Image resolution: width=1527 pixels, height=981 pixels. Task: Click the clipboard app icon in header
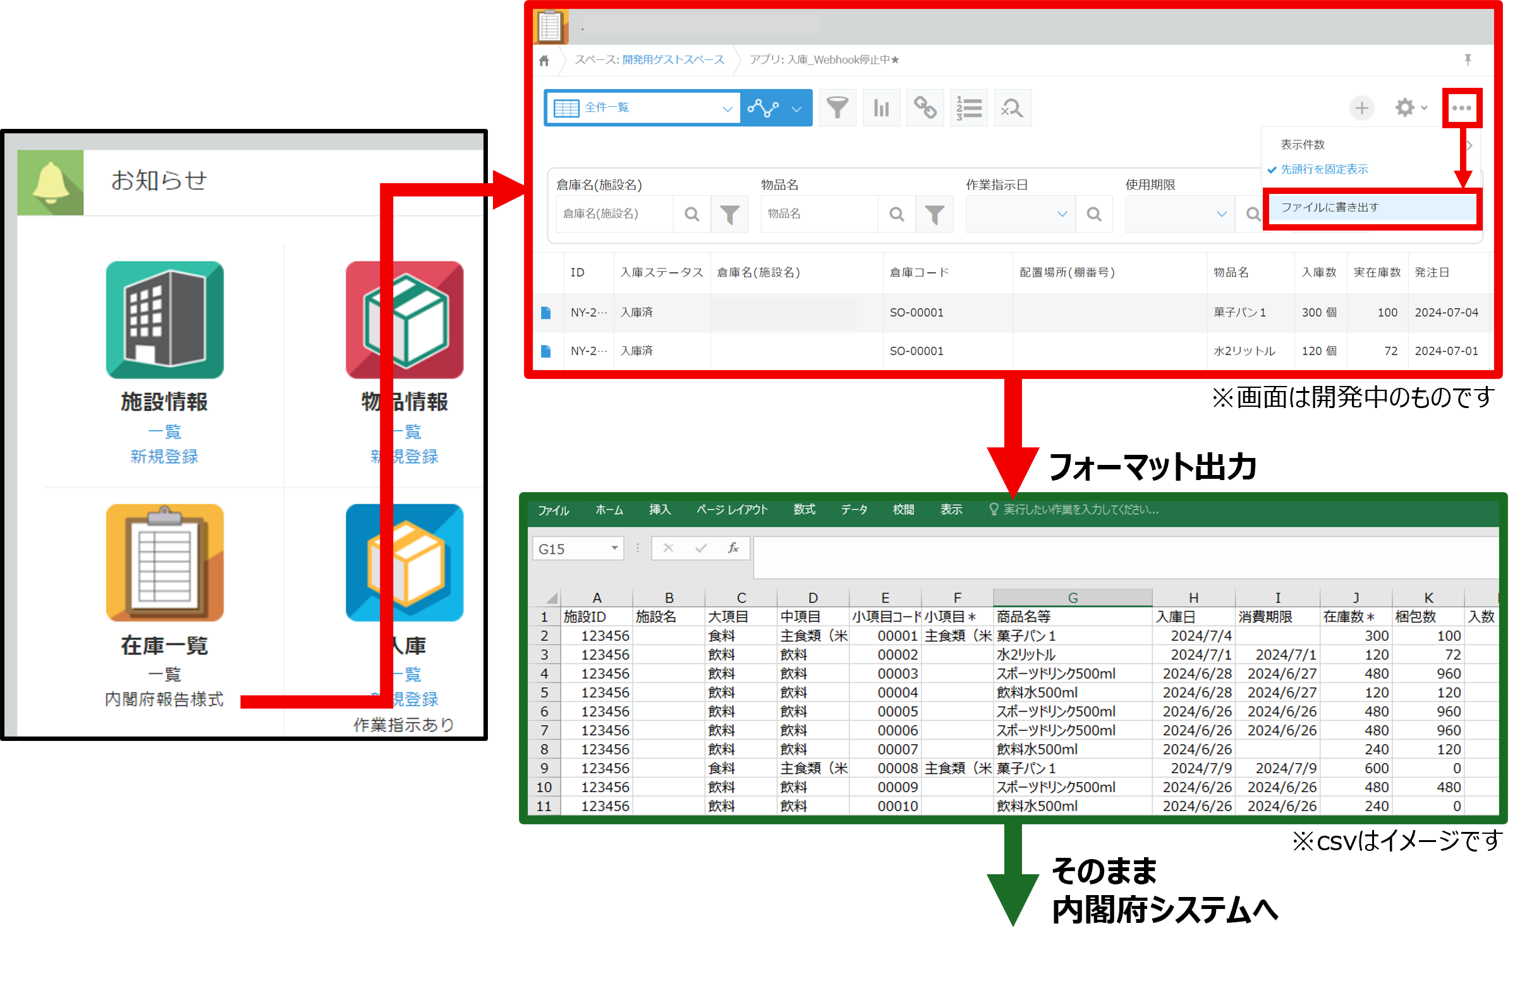click(x=551, y=27)
